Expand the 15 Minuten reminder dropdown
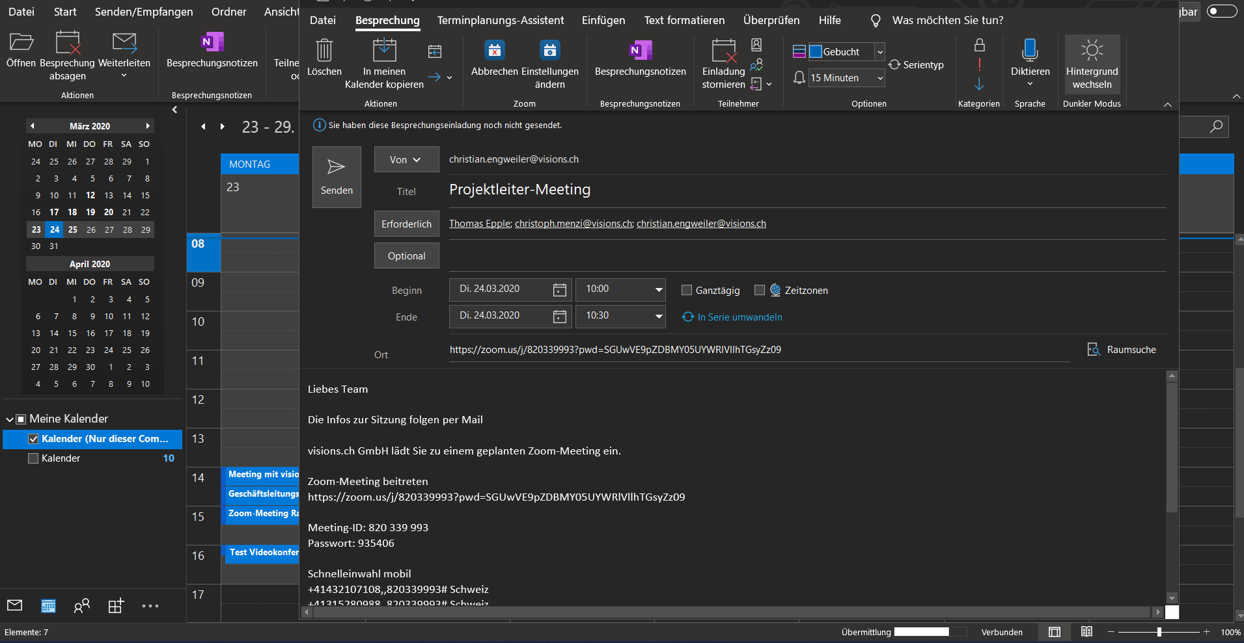The image size is (1244, 643). pos(879,78)
